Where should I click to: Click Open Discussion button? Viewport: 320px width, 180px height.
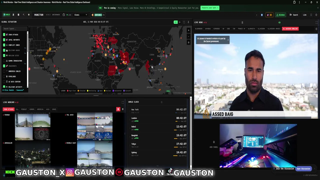pyautogui.click(x=303, y=169)
